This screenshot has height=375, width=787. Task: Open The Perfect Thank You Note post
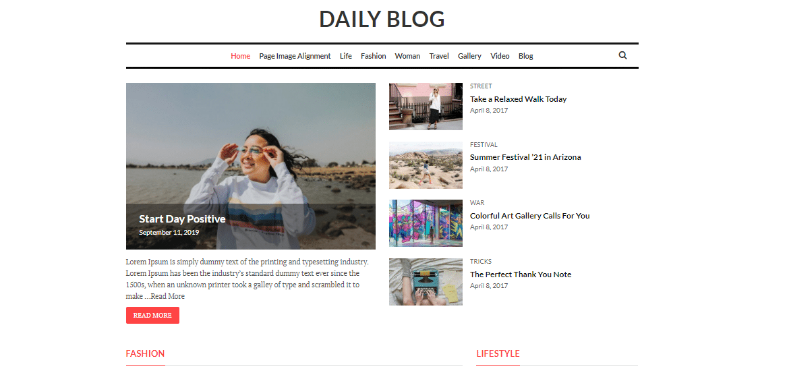click(521, 275)
